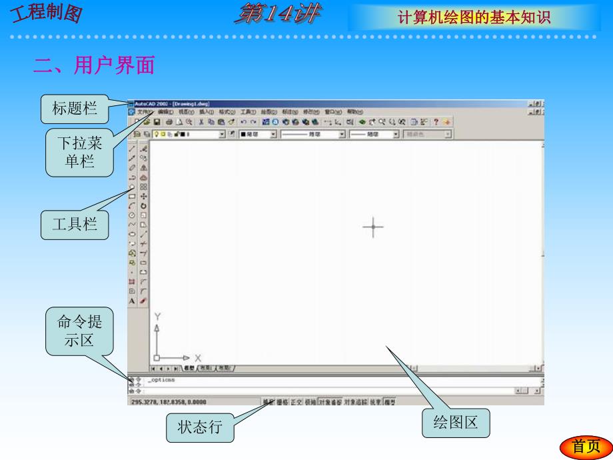The width and height of the screenshot is (613, 460).
Task: Select the Multiline Text tool
Action: pyautogui.click(x=131, y=300)
